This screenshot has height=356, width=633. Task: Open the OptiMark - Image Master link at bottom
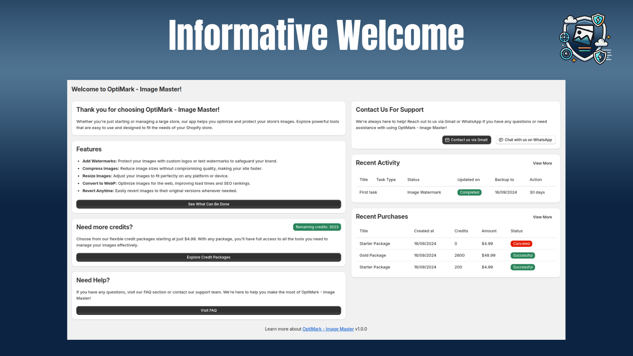click(328, 329)
